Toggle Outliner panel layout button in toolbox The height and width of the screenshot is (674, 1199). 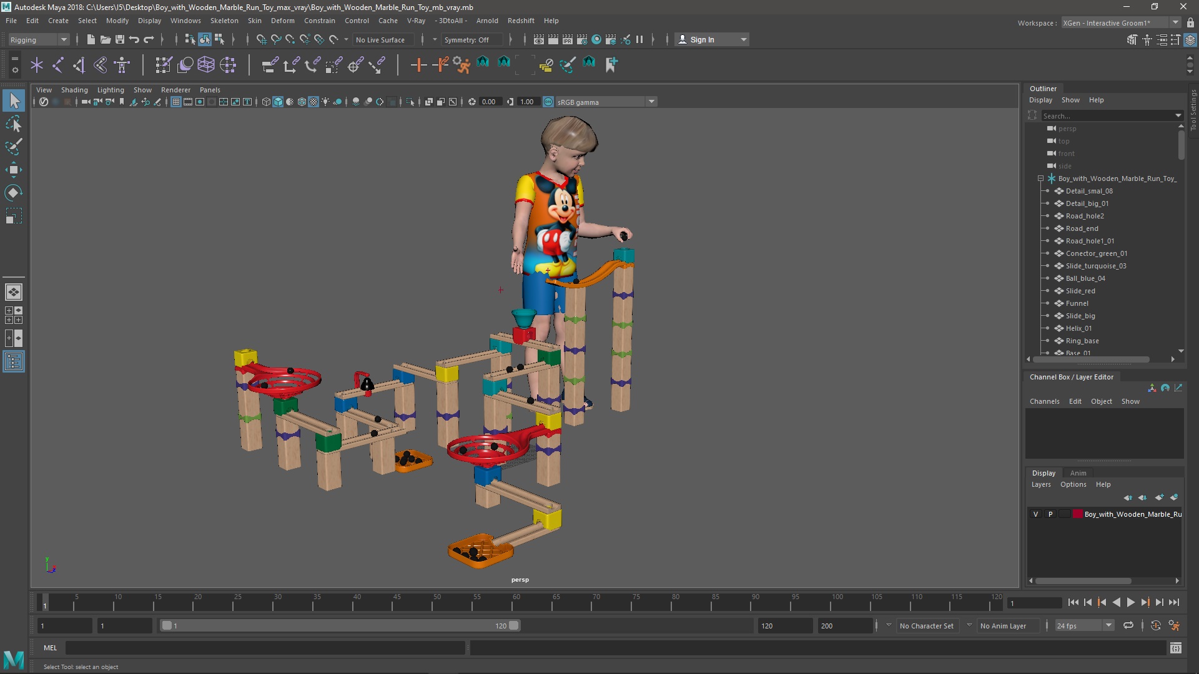(14, 361)
